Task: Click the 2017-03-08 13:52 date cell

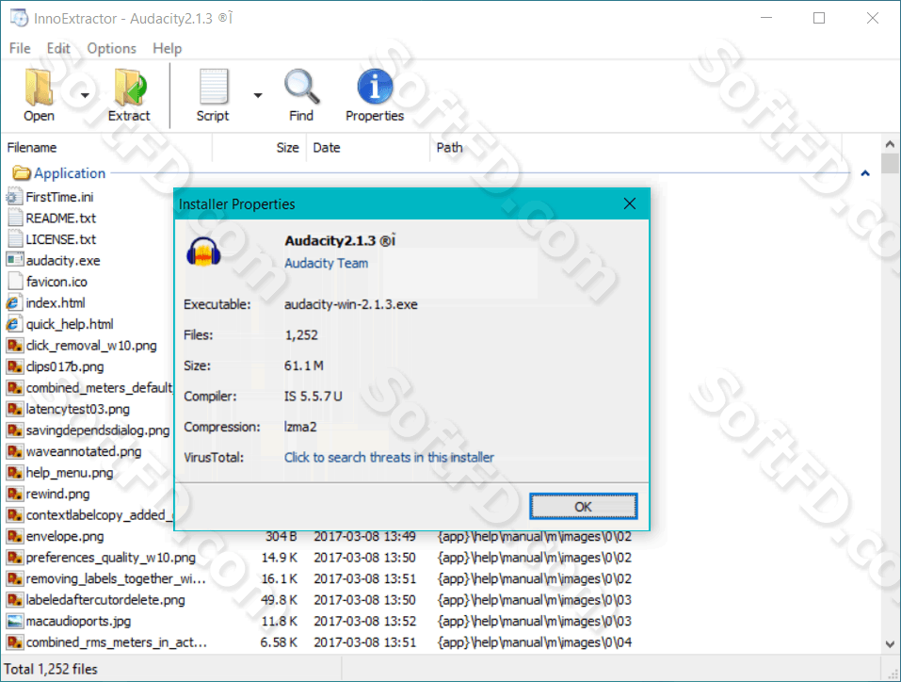Action: (365, 621)
